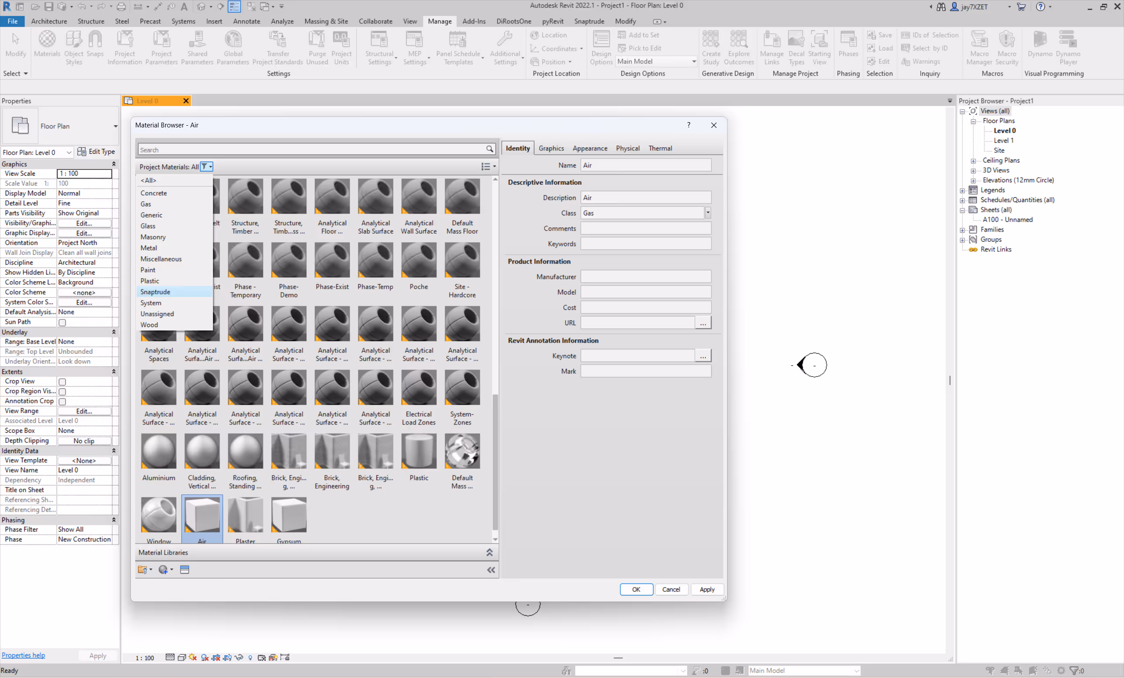Launch Macro Manager

pyautogui.click(x=979, y=48)
